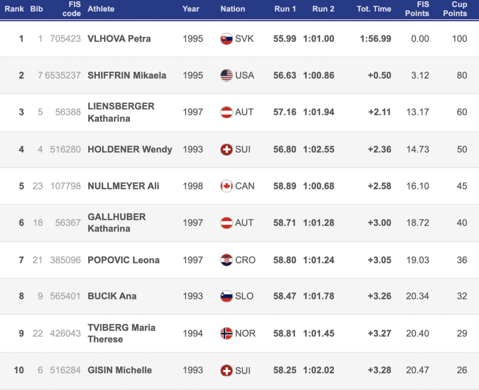Click the Athlete column header
This screenshot has width=479, height=390.
(x=102, y=9)
